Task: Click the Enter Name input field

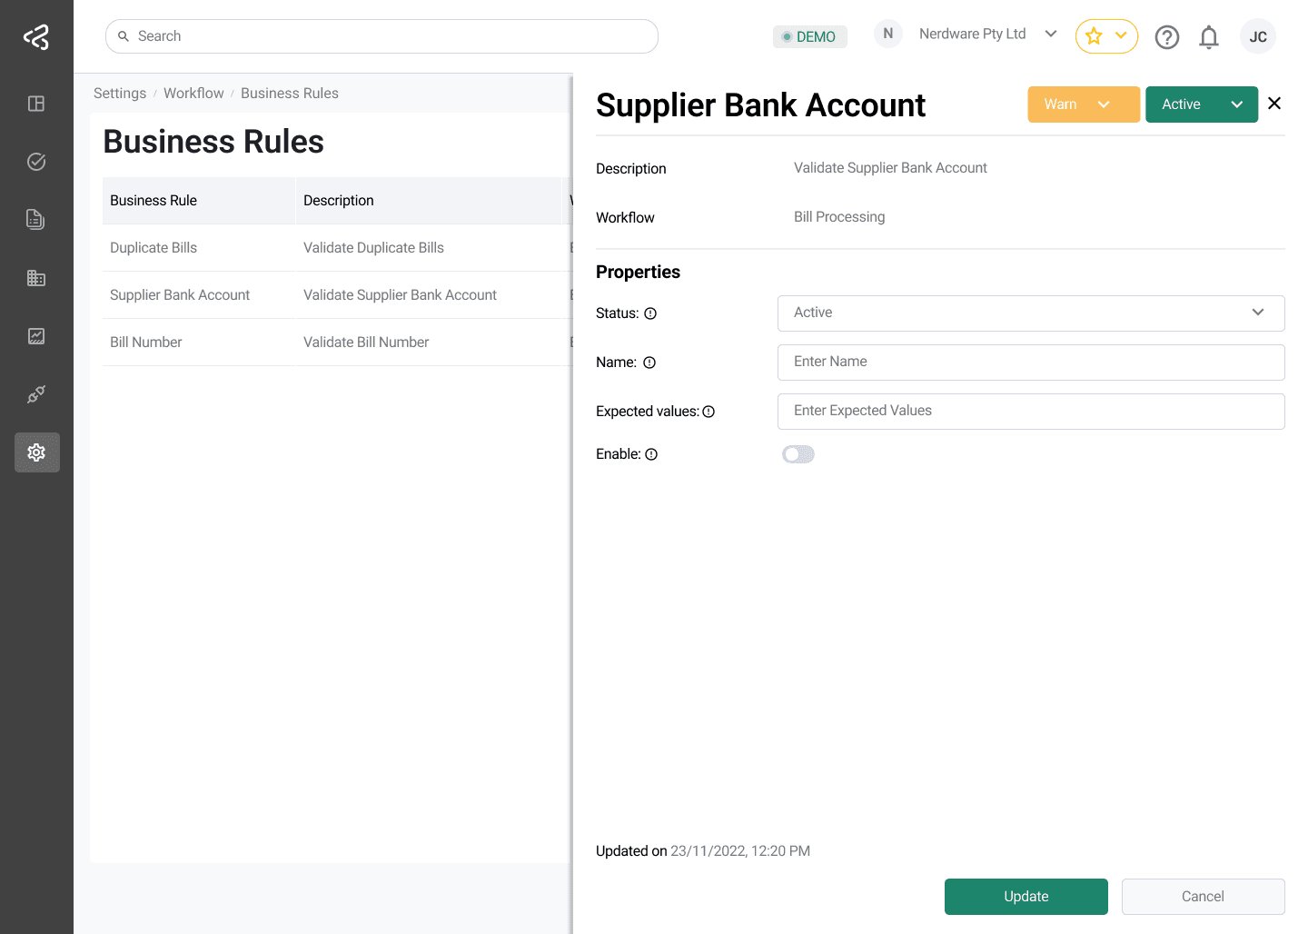Action: [1031, 363]
